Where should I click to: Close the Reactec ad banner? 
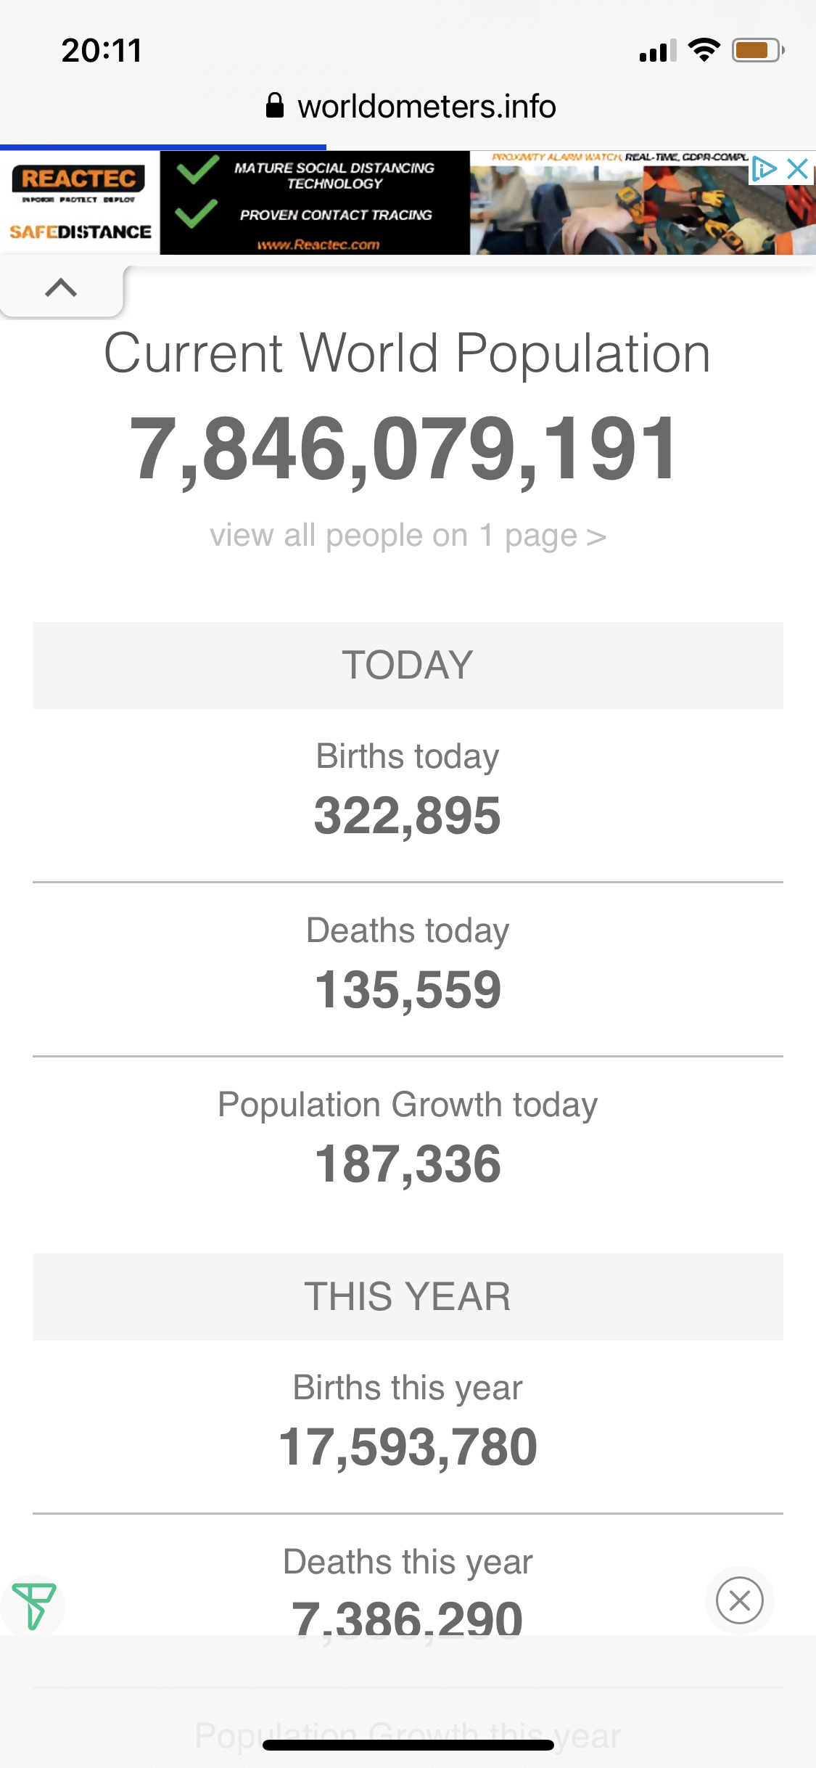click(797, 168)
